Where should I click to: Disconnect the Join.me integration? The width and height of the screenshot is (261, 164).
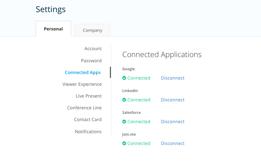(173, 143)
